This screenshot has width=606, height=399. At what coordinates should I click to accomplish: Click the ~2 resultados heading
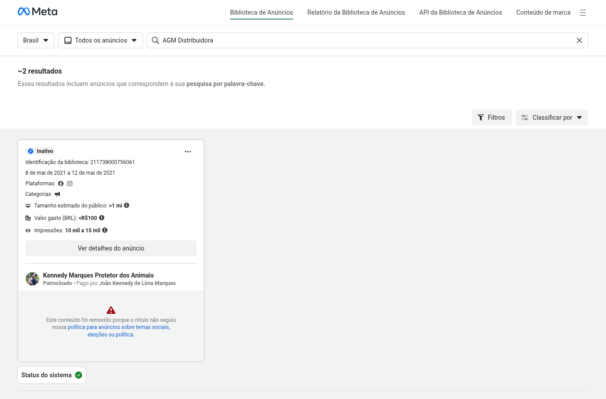click(40, 71)
